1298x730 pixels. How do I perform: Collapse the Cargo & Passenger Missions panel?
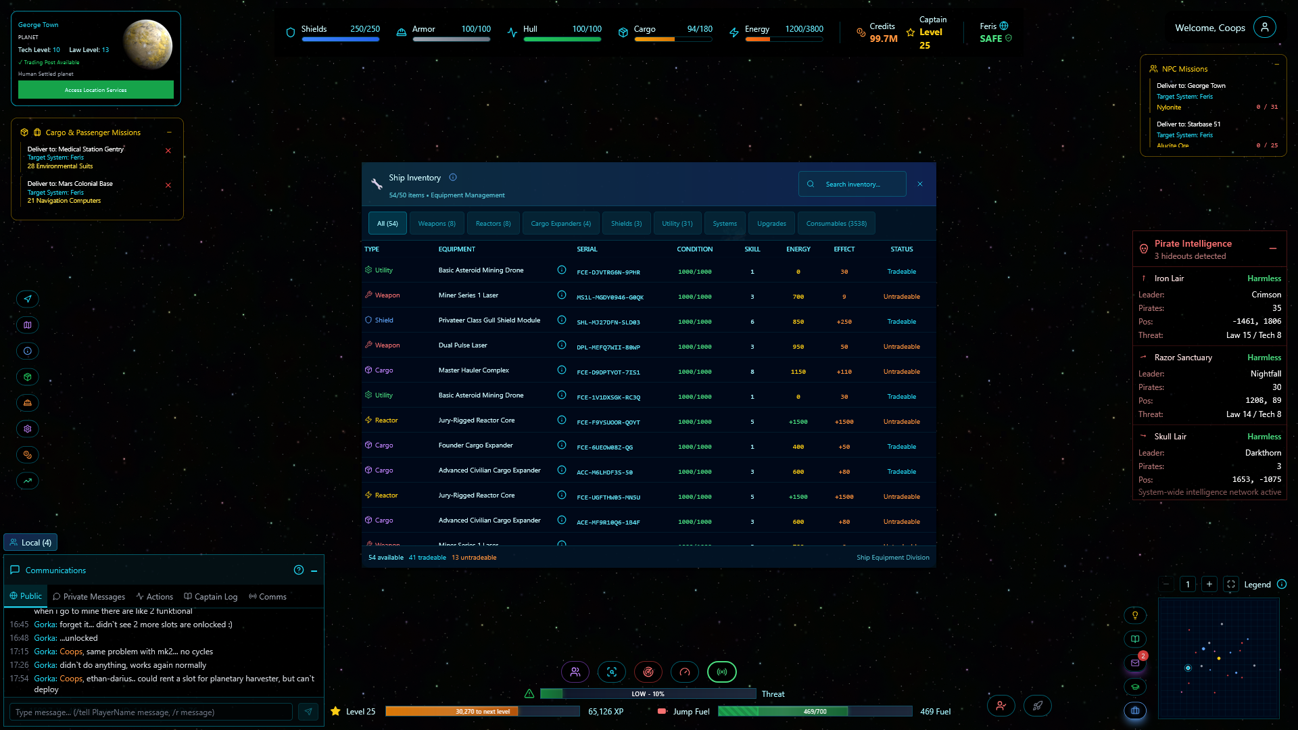coord(170,132)
